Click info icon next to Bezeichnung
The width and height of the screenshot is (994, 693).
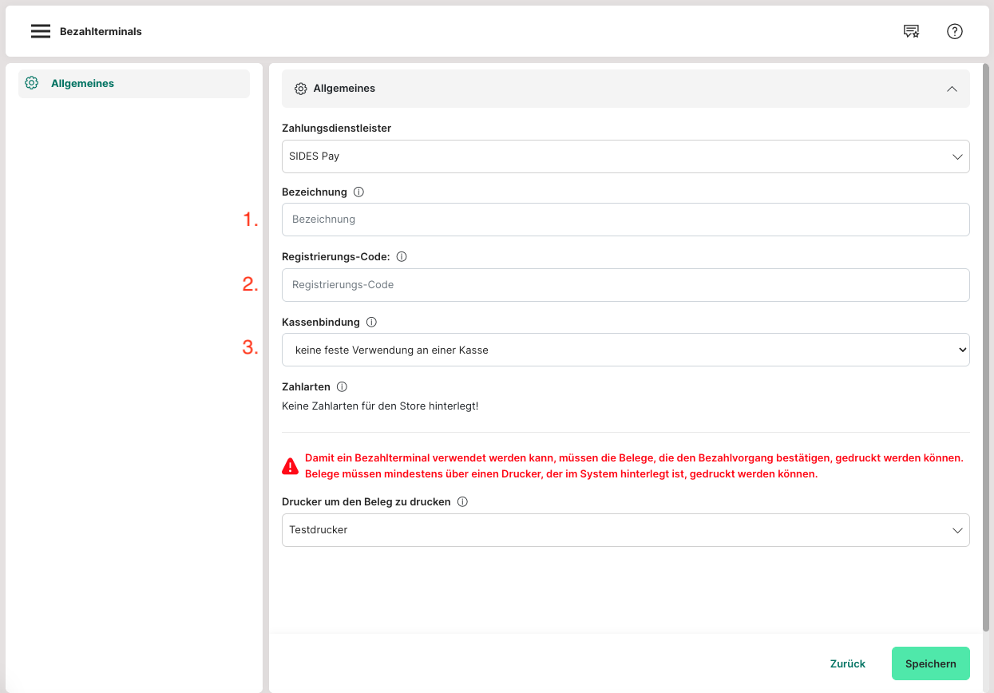click(358, 192)
